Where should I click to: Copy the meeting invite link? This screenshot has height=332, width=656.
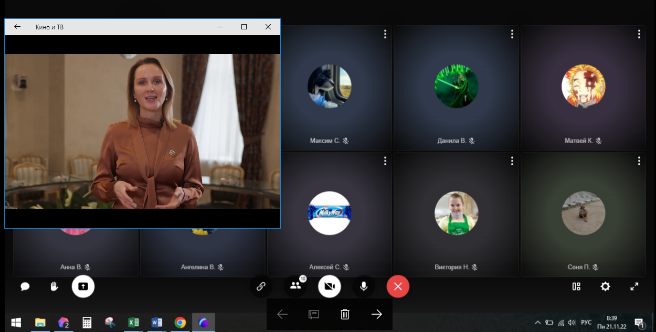[x=261, y=286]
